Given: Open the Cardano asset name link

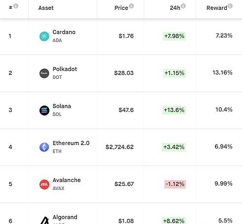Looking at the screenshot, I should point(64,32).
